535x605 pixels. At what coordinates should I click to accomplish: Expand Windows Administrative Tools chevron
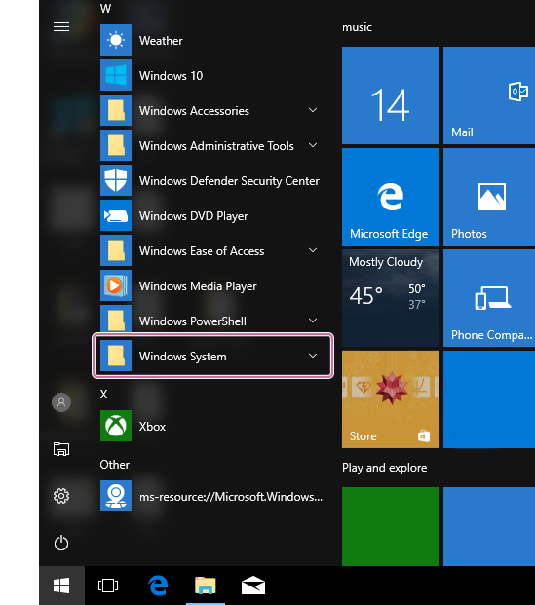coord(313,145)
